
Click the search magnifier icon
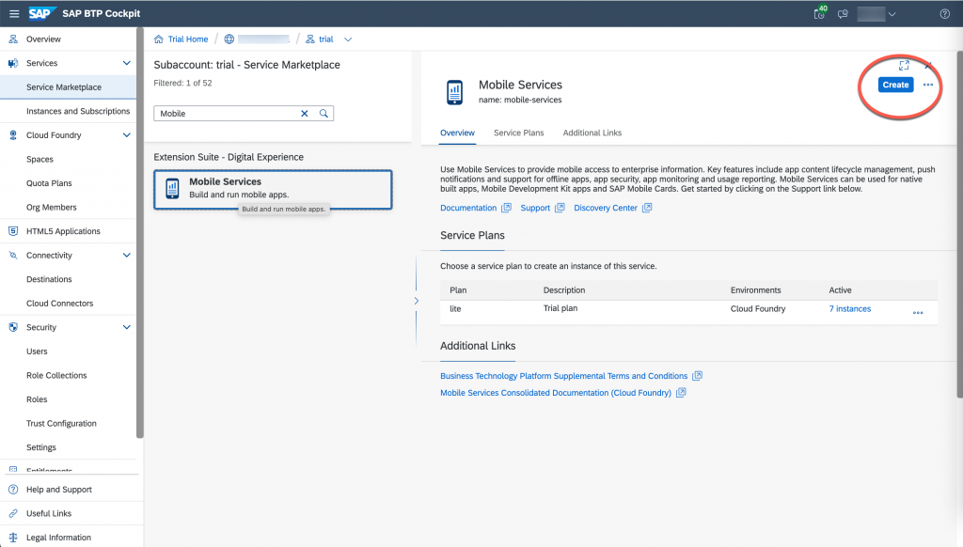pos(324,114)
